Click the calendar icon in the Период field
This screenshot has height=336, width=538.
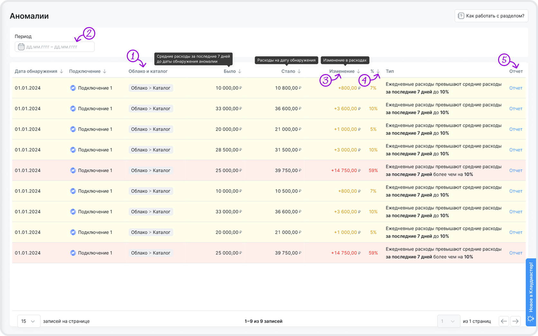tap(21, 47)
